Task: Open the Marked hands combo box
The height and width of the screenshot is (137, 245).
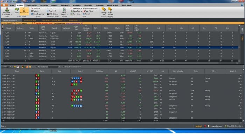Action: coord(54,67)
